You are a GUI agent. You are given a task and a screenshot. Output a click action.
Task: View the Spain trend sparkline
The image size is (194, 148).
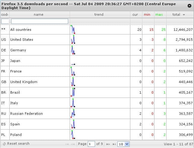73,124
